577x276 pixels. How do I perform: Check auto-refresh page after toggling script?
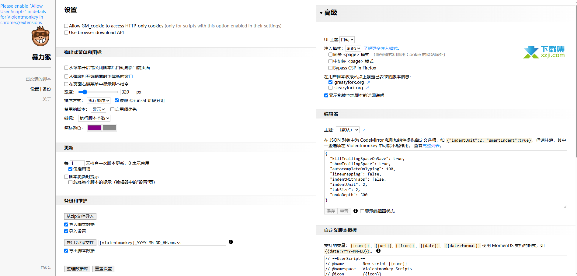(x=66, y=68)
